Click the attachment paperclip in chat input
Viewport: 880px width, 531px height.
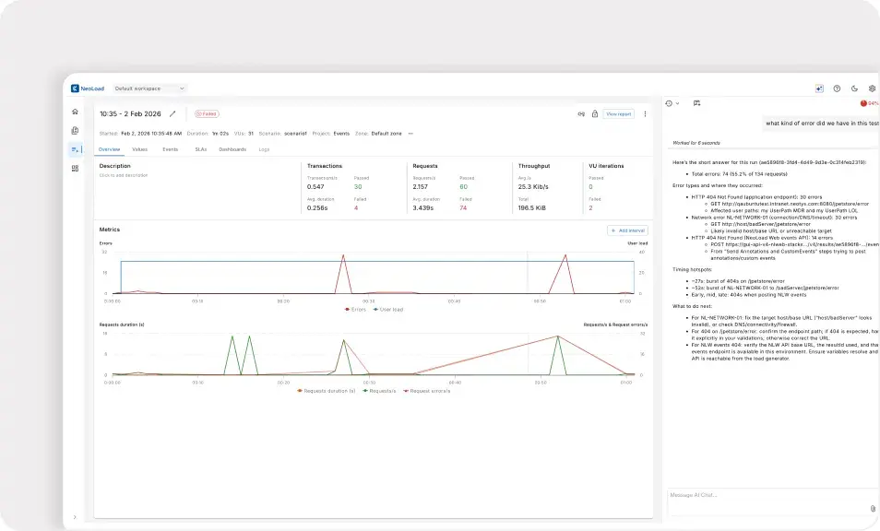coord(873,508)
